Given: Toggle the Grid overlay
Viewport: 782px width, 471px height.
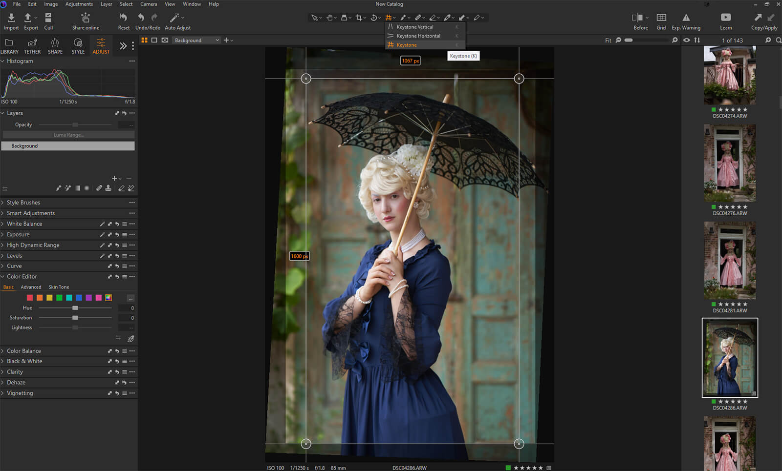Looking at the screenshot, I should coord(661,18).
